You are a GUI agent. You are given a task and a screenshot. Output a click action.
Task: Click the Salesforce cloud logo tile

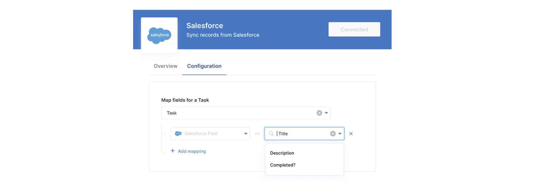159,36
